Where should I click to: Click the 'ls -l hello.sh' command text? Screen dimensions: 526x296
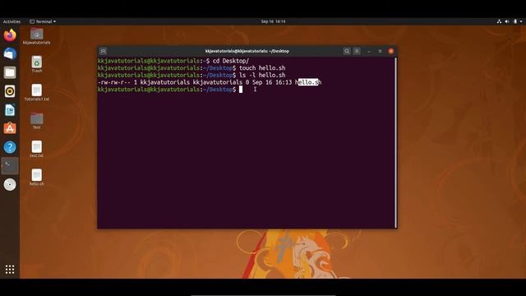(x=262, y=75)
